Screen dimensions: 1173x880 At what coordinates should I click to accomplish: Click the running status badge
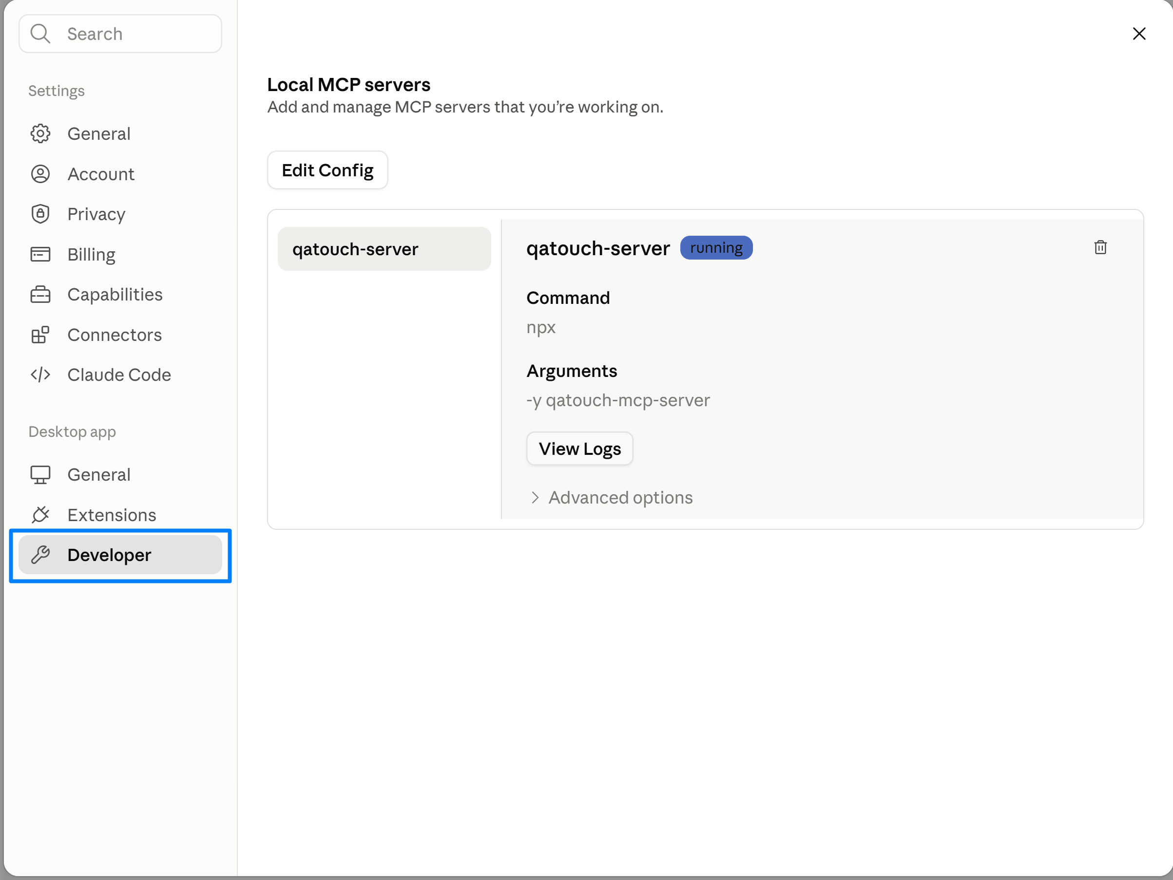pyautogui.click(x=716, y=247)
